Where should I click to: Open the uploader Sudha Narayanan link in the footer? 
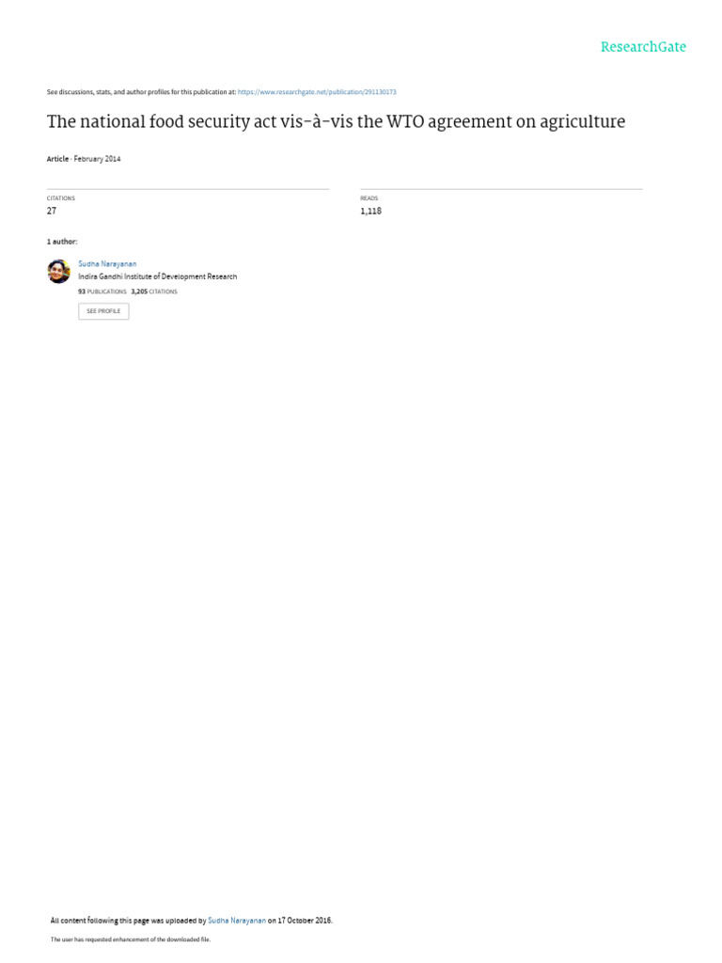click(237, 921)
